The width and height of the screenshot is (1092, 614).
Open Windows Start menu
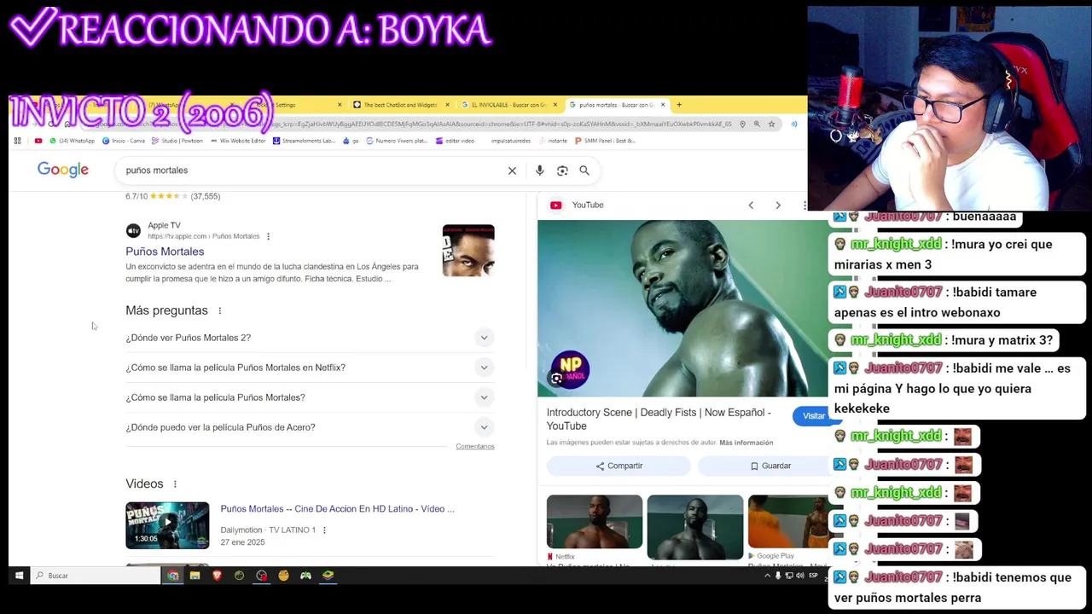coord(19,576)
